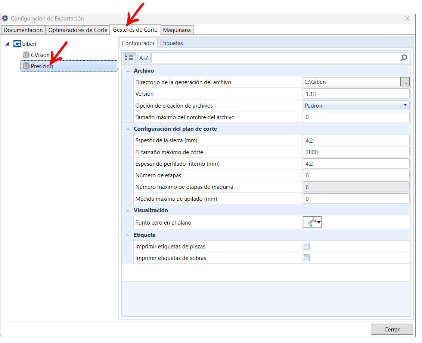The width and height of the screenshot is (422, 343).
Task: Edit Número de etapas value
Action: (356, 175)
